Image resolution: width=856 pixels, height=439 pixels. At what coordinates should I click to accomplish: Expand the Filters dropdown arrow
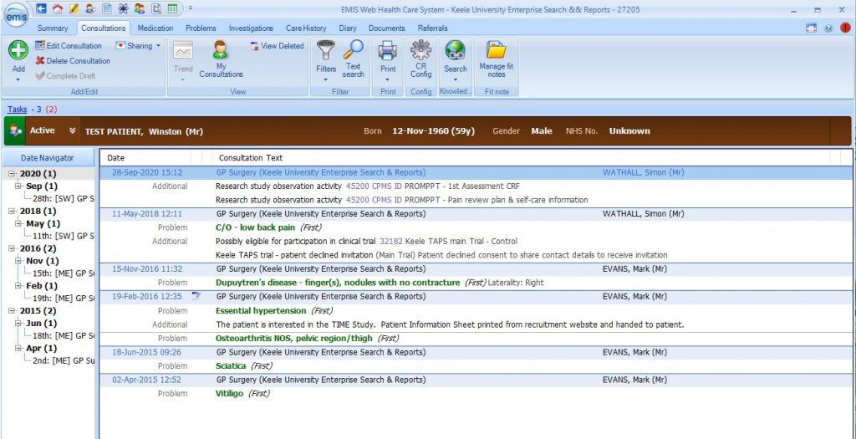point(326,79)
